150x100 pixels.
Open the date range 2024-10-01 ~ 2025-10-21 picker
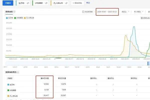click(107, 12)
